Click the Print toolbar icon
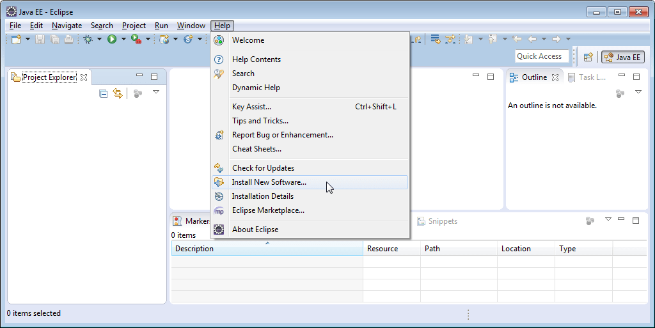Image resolution: width=655 pixels, height=328 pixels. click(68, 39)
